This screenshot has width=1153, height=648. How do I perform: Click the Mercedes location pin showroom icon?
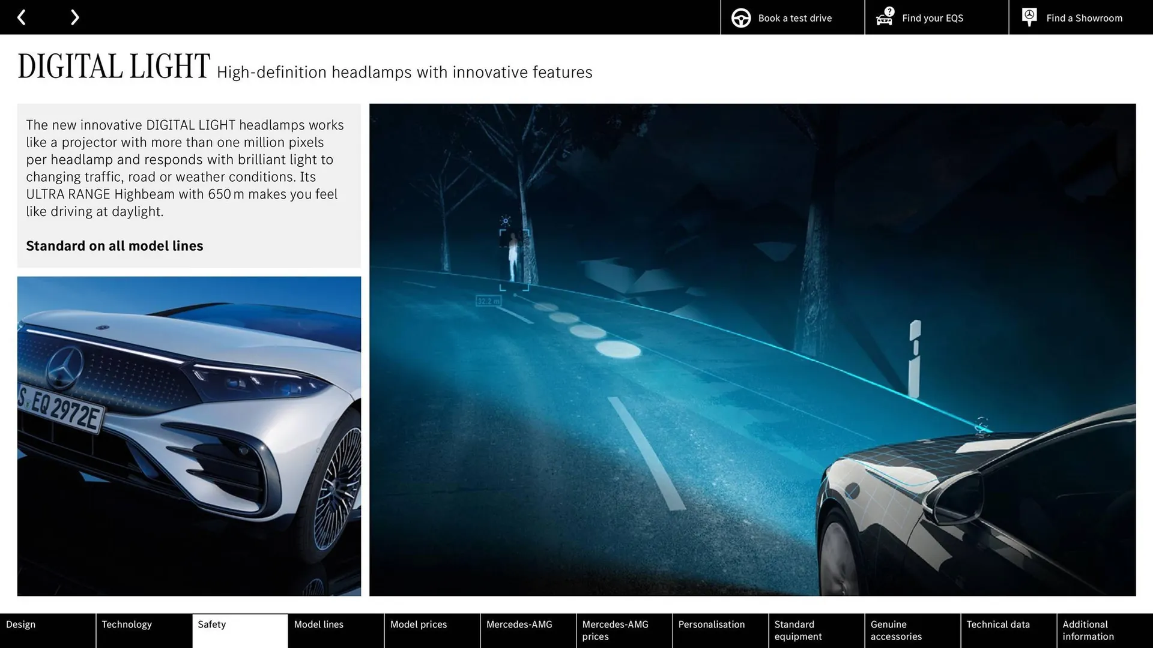point(1029,16)
